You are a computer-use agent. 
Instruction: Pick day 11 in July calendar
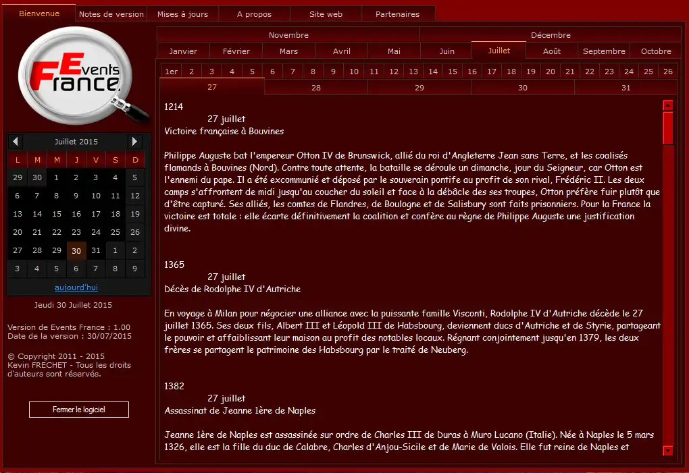(115, 196)
